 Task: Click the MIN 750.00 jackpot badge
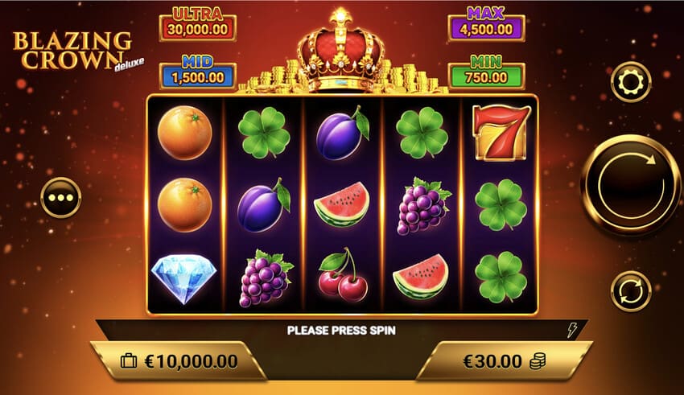point(486,72)
